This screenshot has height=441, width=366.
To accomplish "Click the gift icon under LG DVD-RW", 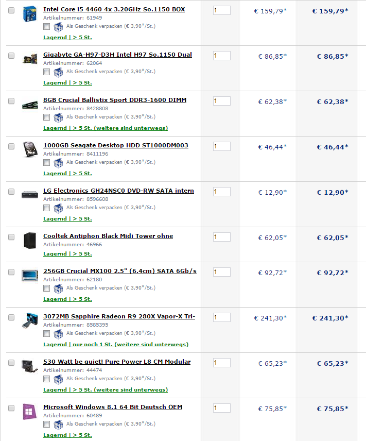I will coord(58,208).
